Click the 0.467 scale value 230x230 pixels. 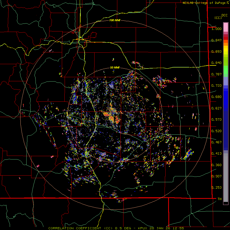(x=216, y=142)
